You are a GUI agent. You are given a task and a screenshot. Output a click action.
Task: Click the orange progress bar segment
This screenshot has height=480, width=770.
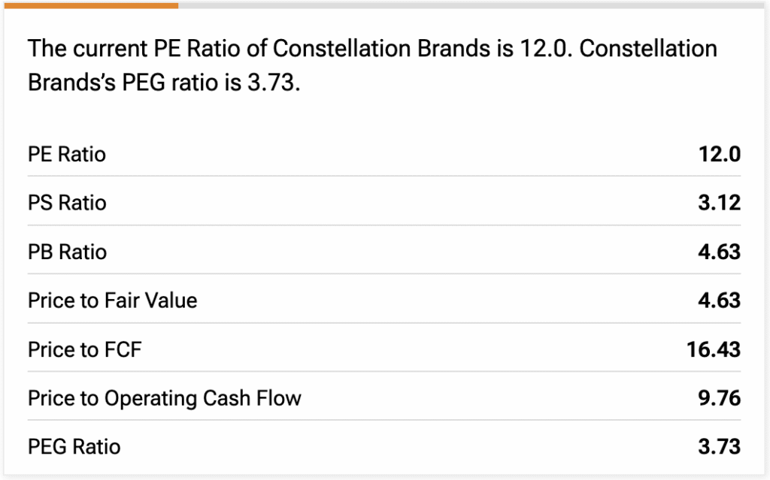coord(91,5)
